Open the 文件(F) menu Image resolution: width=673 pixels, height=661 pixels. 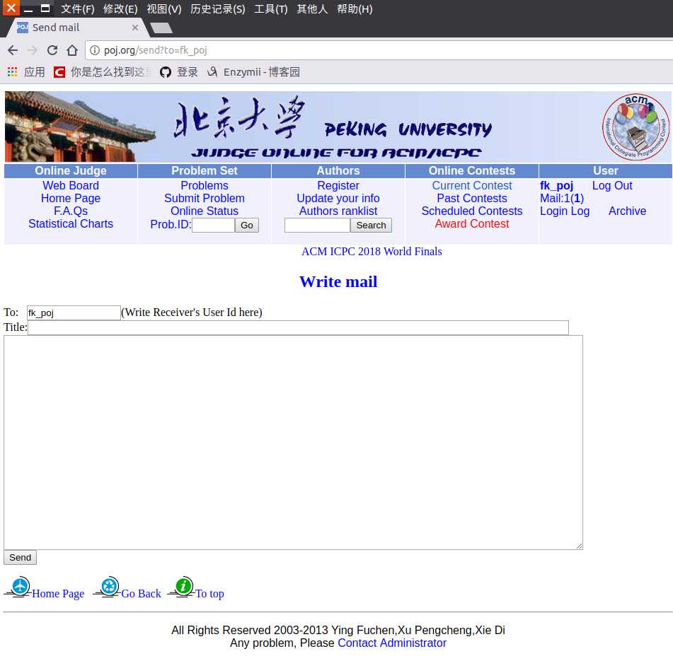[77, 8]
